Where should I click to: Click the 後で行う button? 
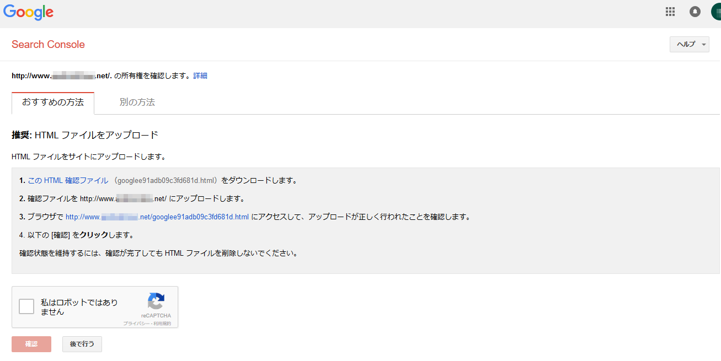pyautogui.click(x=82, y=344)
